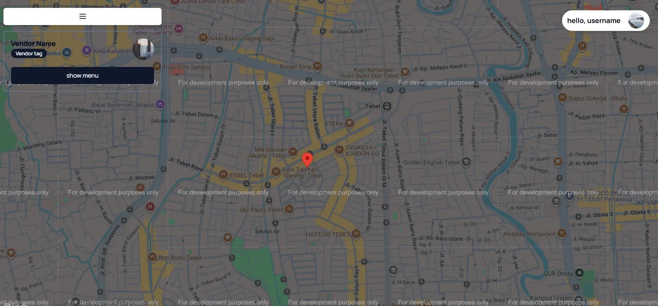This screenshot has width=658, height=306.
Task: Select the Vendor tag badge
Action: (x=29, y=54)
